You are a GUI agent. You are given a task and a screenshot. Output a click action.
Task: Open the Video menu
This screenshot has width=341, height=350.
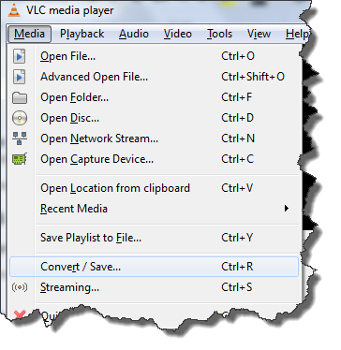pos(178,34)
